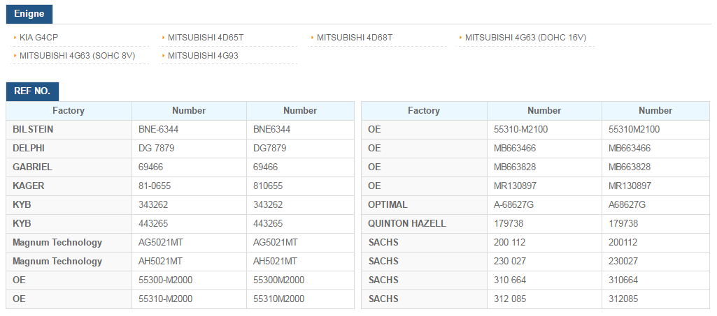
Task: Select GABRIEL row in reference table
Action: (180, 167)
